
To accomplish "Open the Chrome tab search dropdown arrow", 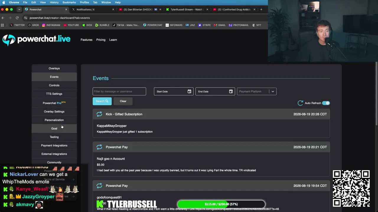I will 19,9.
